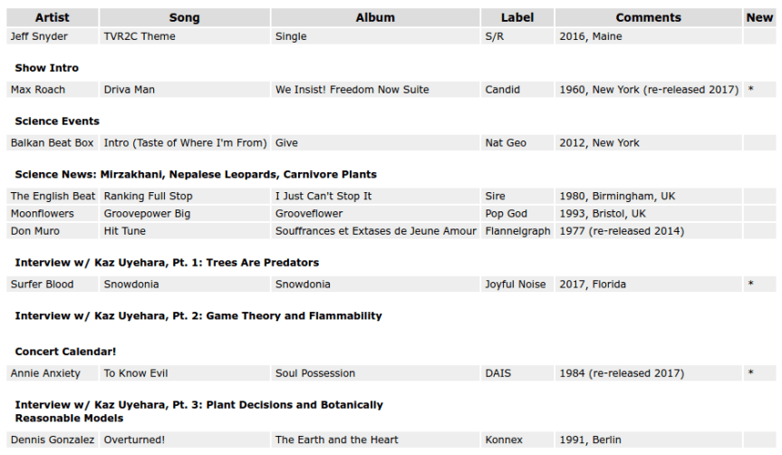
Task: Click the Concert Calendar! section heading
Action: pyautogui.click(x=65, y=351)
